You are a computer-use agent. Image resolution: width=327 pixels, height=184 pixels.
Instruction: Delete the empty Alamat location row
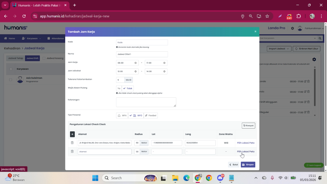click(72, 151)
